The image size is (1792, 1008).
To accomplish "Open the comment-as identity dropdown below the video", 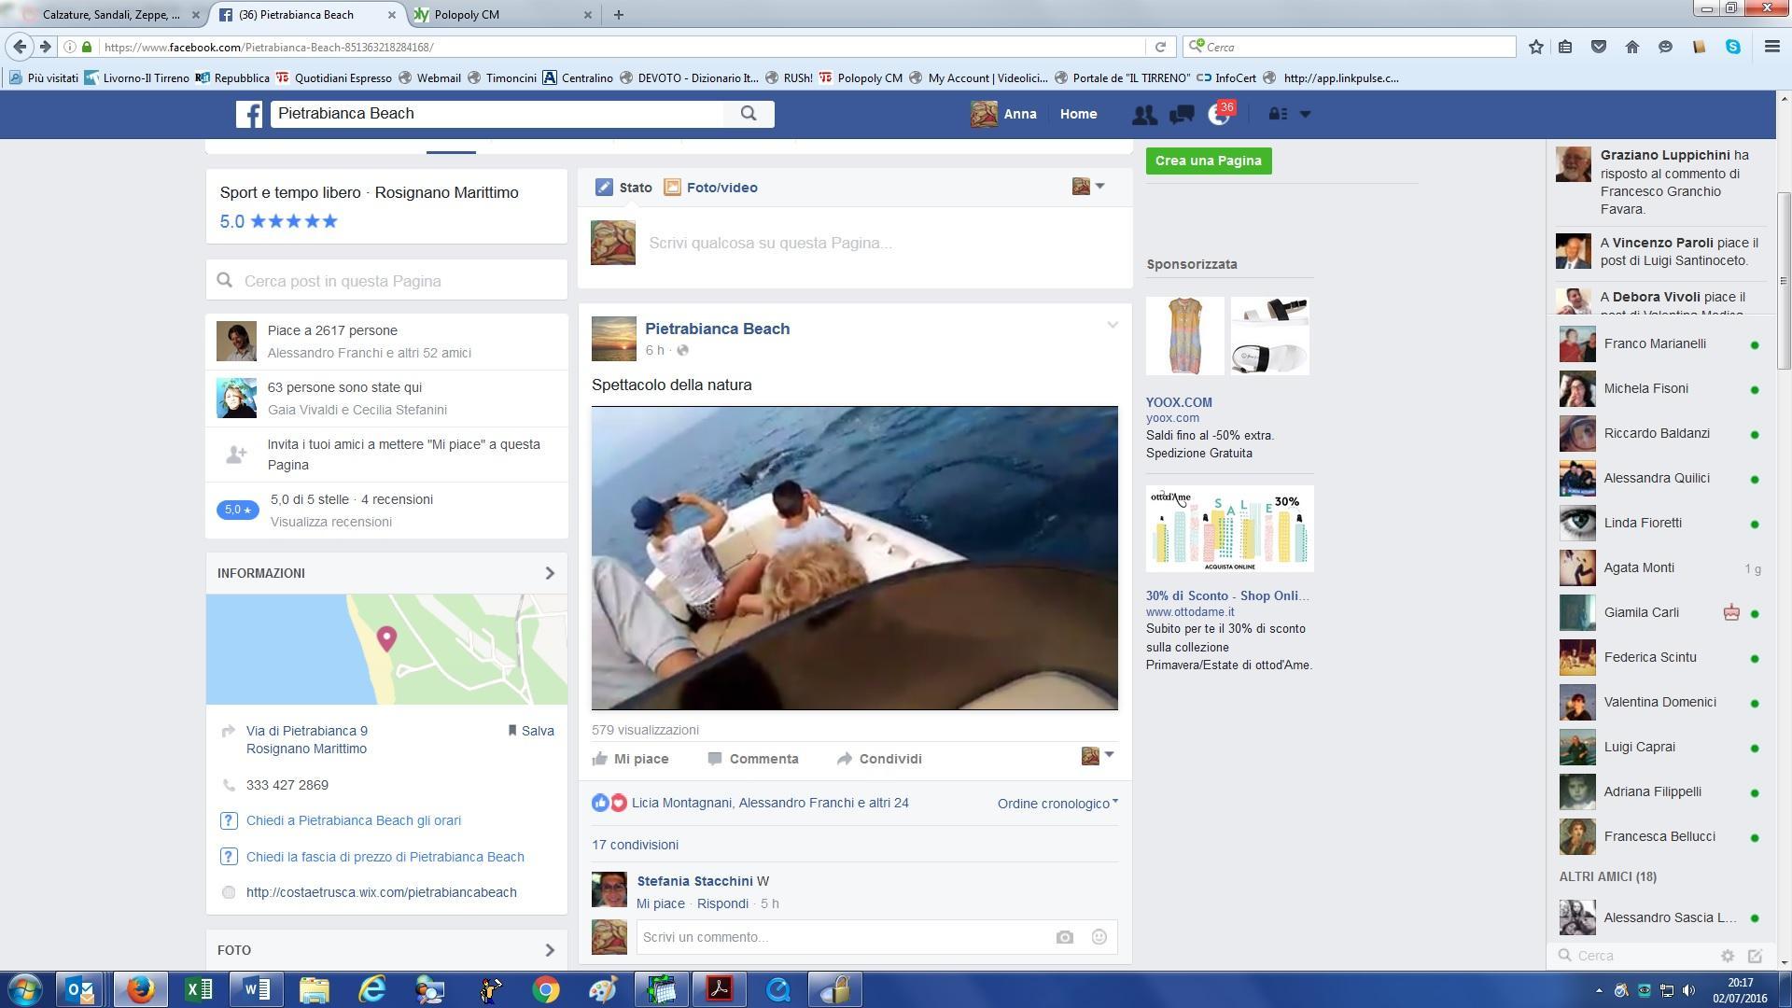I will pyautogui.click(x=1098, y=756).
